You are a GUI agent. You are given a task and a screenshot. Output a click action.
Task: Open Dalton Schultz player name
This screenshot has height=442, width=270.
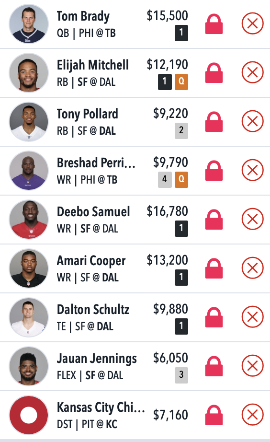(93, 310)
